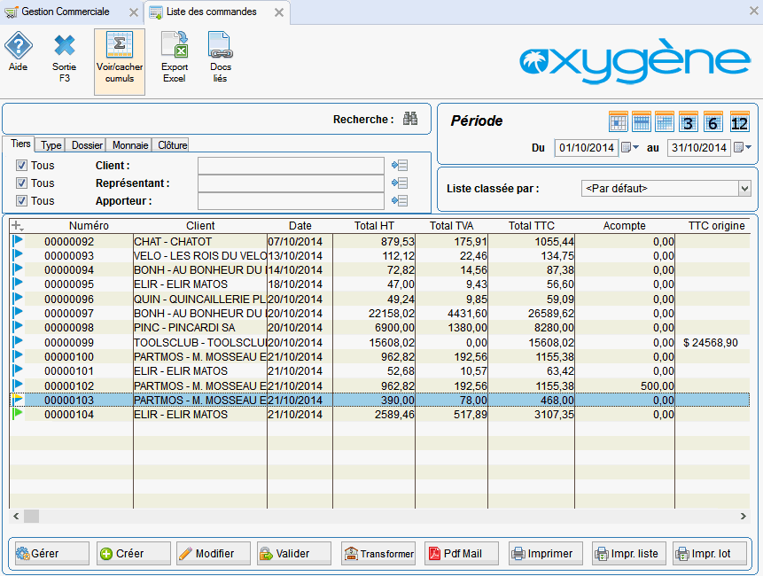Set period to week calendar icon
Viewport: 763px width, 576px height.
tap(642, 122)
